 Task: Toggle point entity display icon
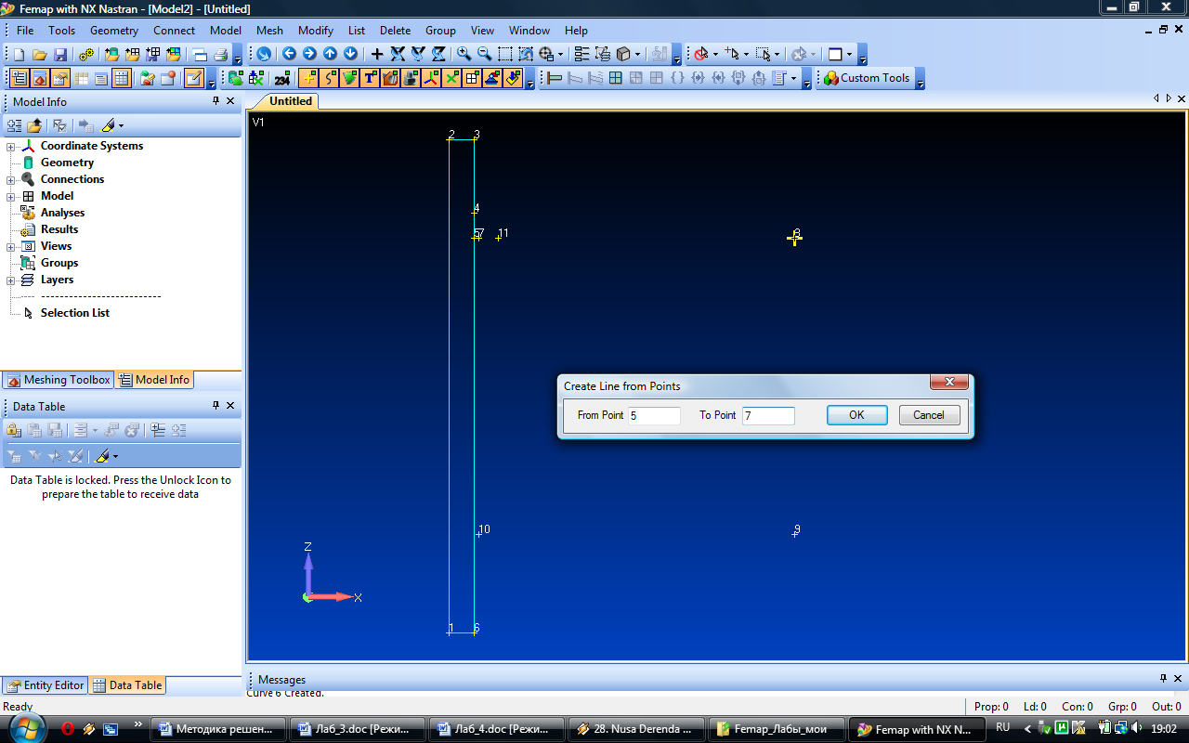[308, 78]
